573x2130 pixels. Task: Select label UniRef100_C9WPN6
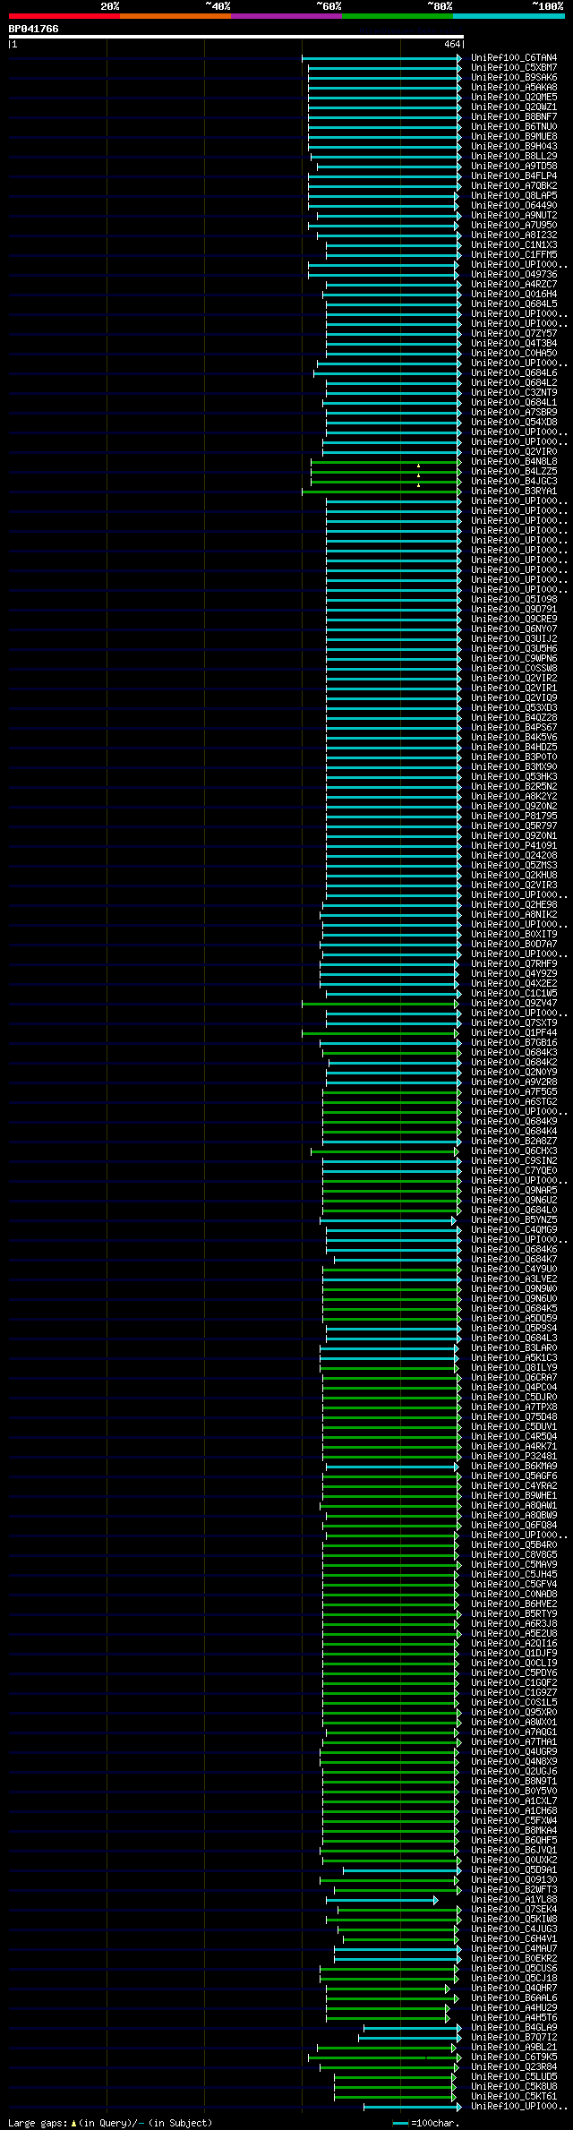click(514, 659)
